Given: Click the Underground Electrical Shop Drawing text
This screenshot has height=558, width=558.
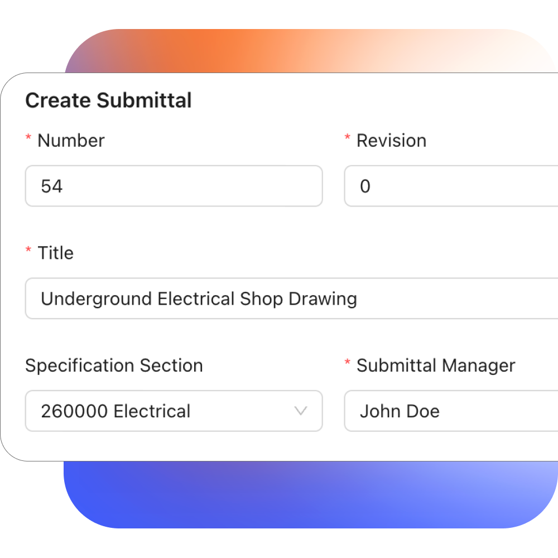Looking at the screenshot, I should 199,299.
